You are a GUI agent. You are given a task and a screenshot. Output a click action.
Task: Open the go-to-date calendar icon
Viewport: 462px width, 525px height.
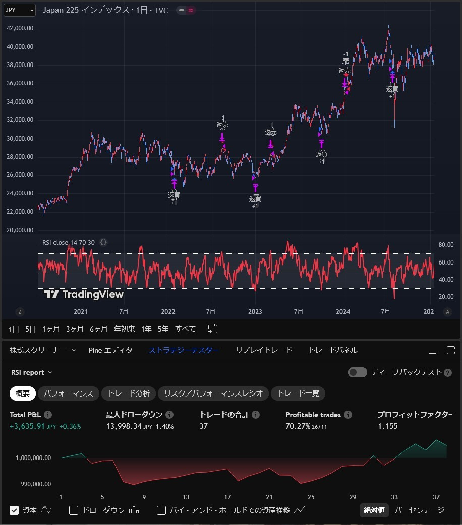tap(212, 329)
